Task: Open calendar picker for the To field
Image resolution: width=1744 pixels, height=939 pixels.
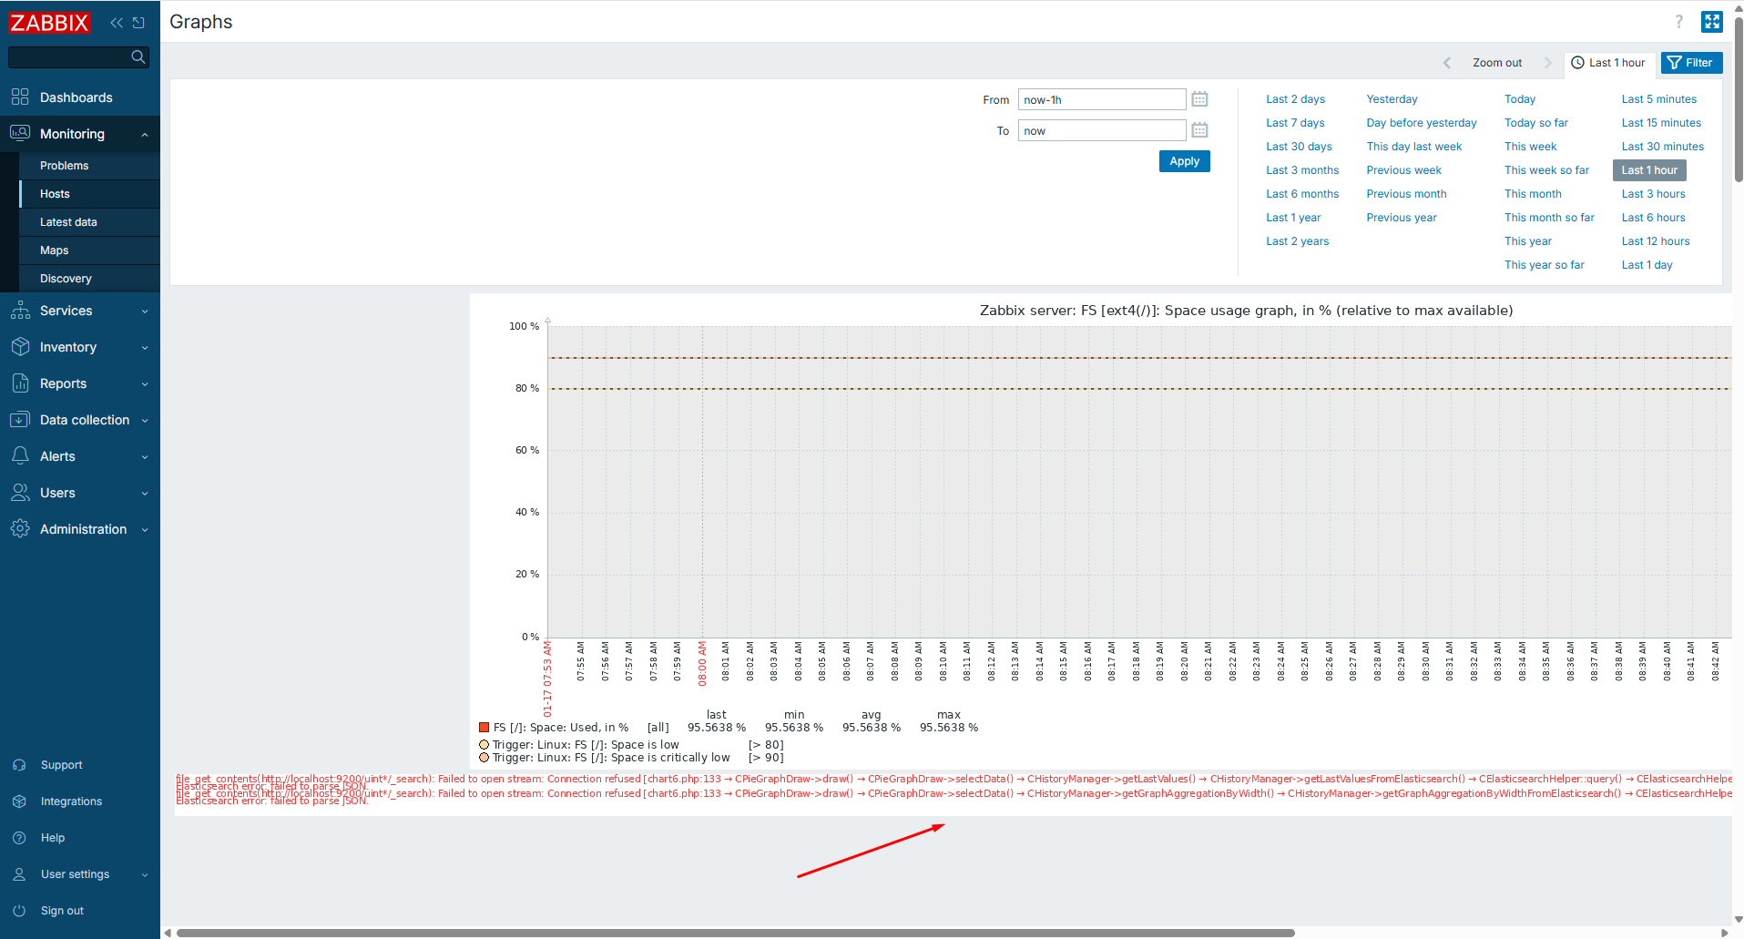Action: tap(1199, 130)
